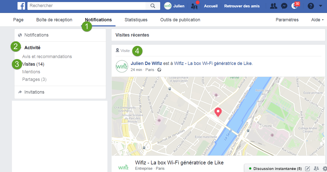
Task: Select Partages (3) in the sidebar
Action: tap(34, 79)
